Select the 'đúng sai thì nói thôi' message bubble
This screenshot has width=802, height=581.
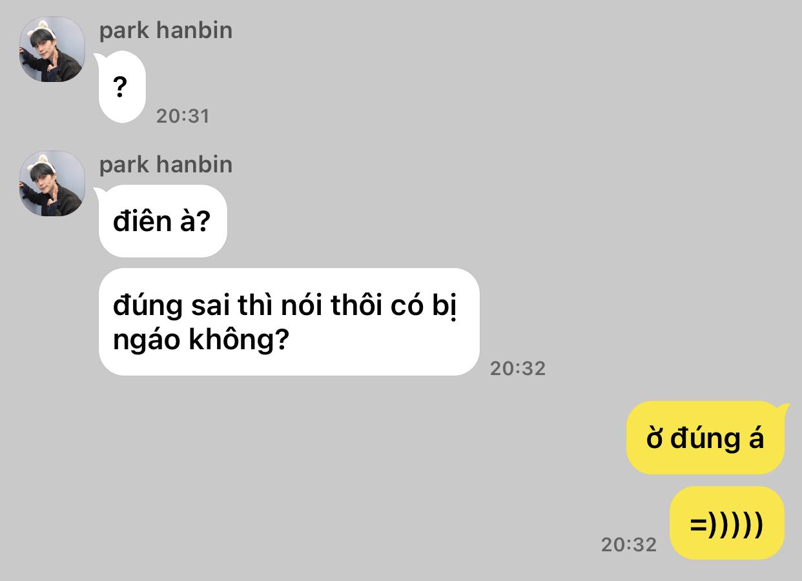pyautogui.click(x=289, y=321)
